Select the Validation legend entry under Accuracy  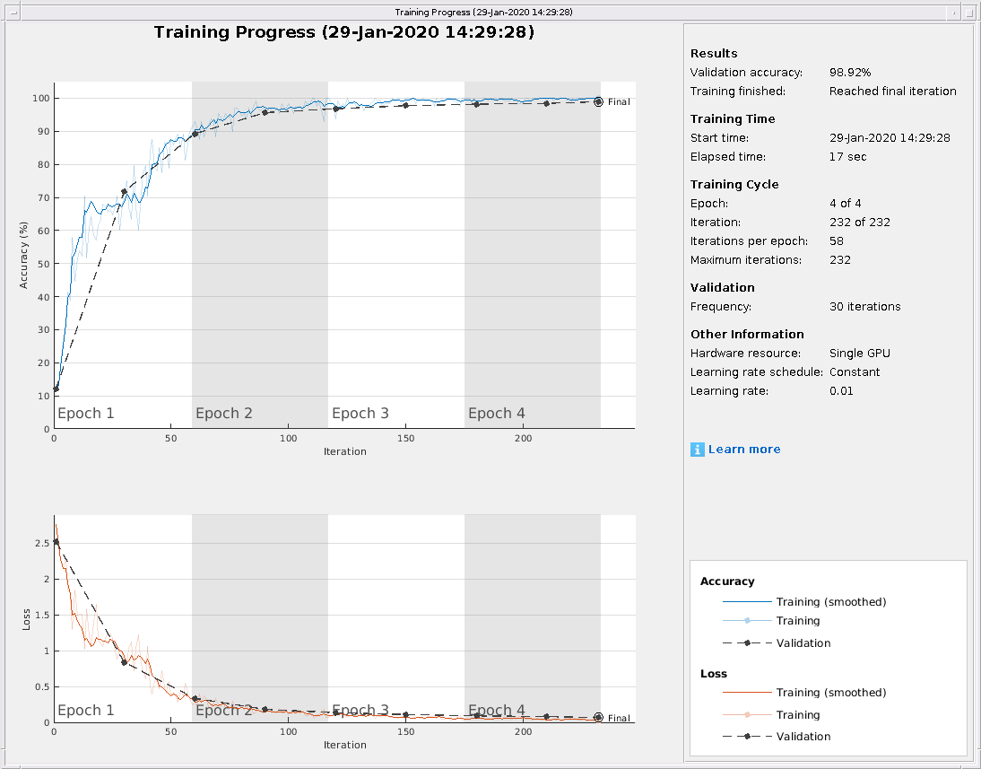[777, 643]
